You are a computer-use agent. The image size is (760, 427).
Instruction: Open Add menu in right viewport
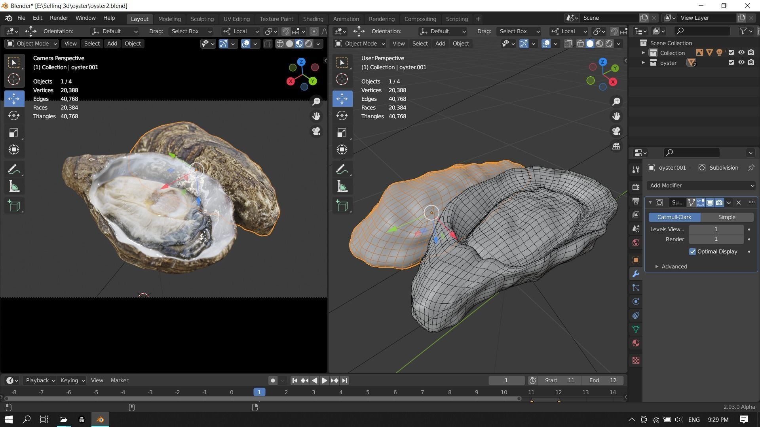[x=440, y=43]
